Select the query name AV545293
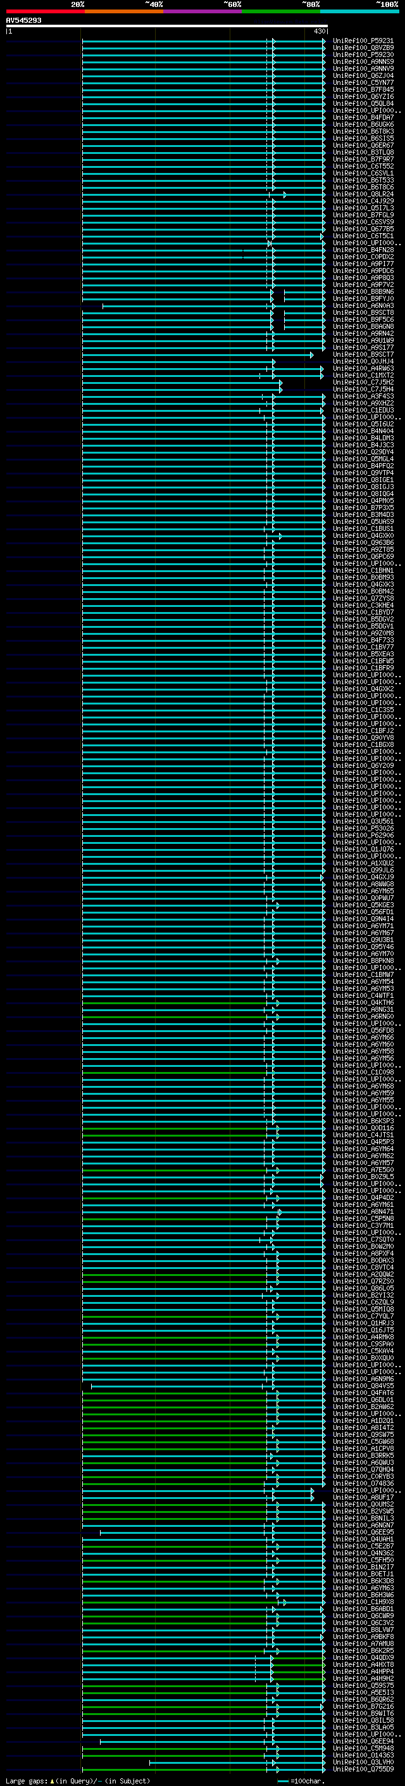405x1786 pixels. [x=23, y=20]
